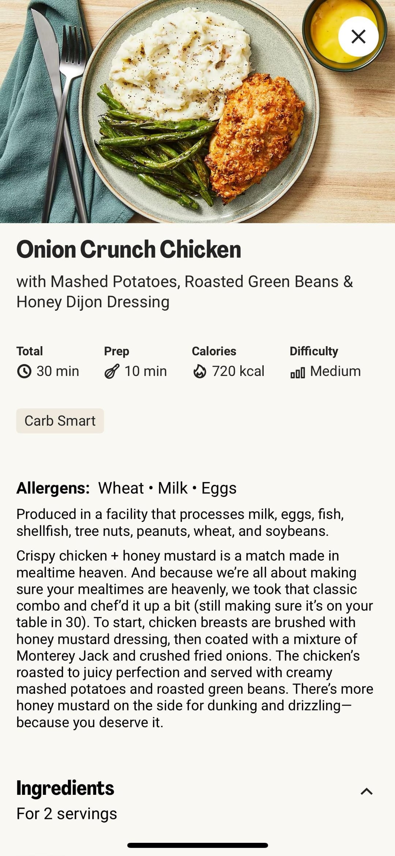Tap the Calories label

[x=214, y=351]
